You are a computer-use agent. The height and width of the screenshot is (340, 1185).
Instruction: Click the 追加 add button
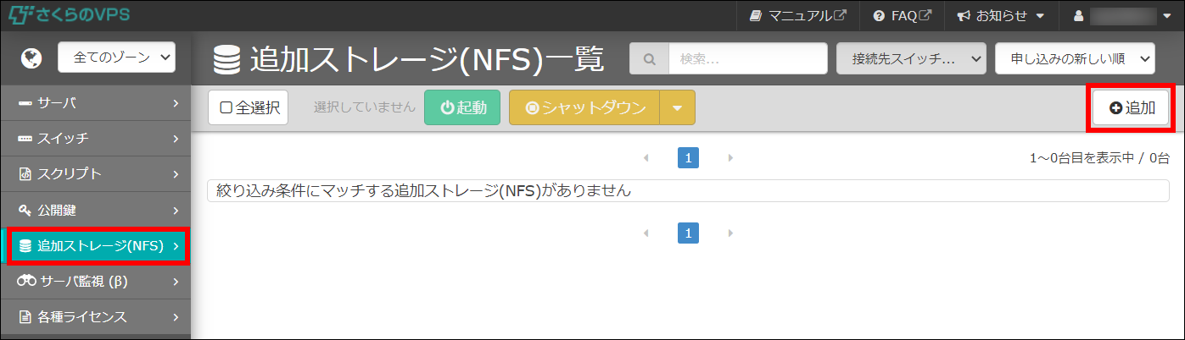pos(1132,108)
